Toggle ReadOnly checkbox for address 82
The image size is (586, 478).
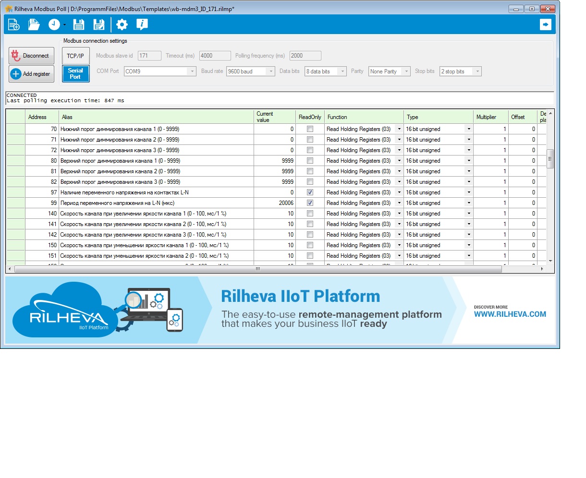[310, 182]
